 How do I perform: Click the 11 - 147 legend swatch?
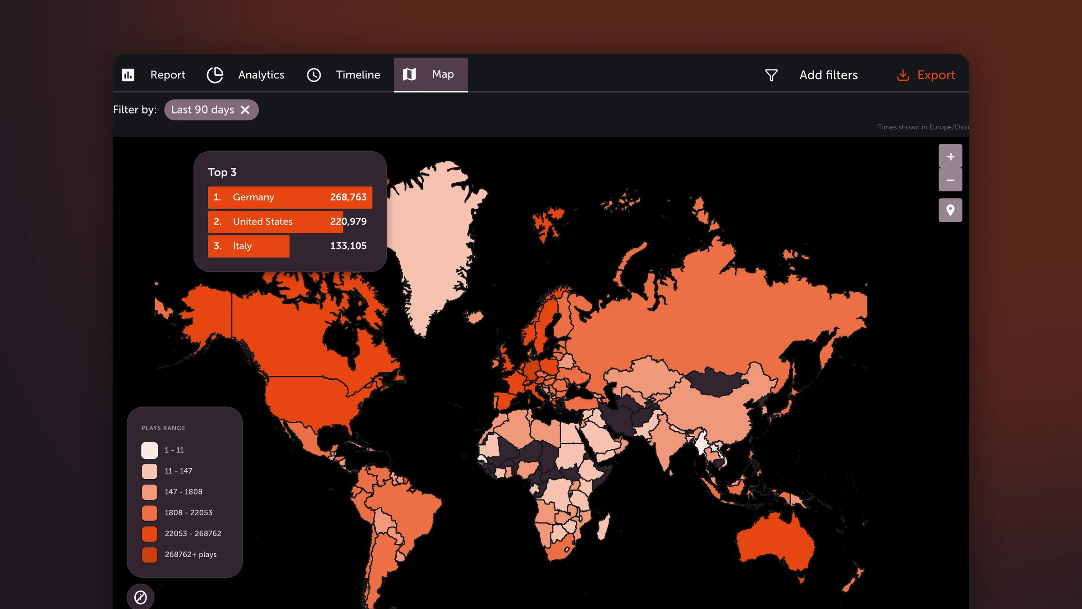click(x=150, y=471)
